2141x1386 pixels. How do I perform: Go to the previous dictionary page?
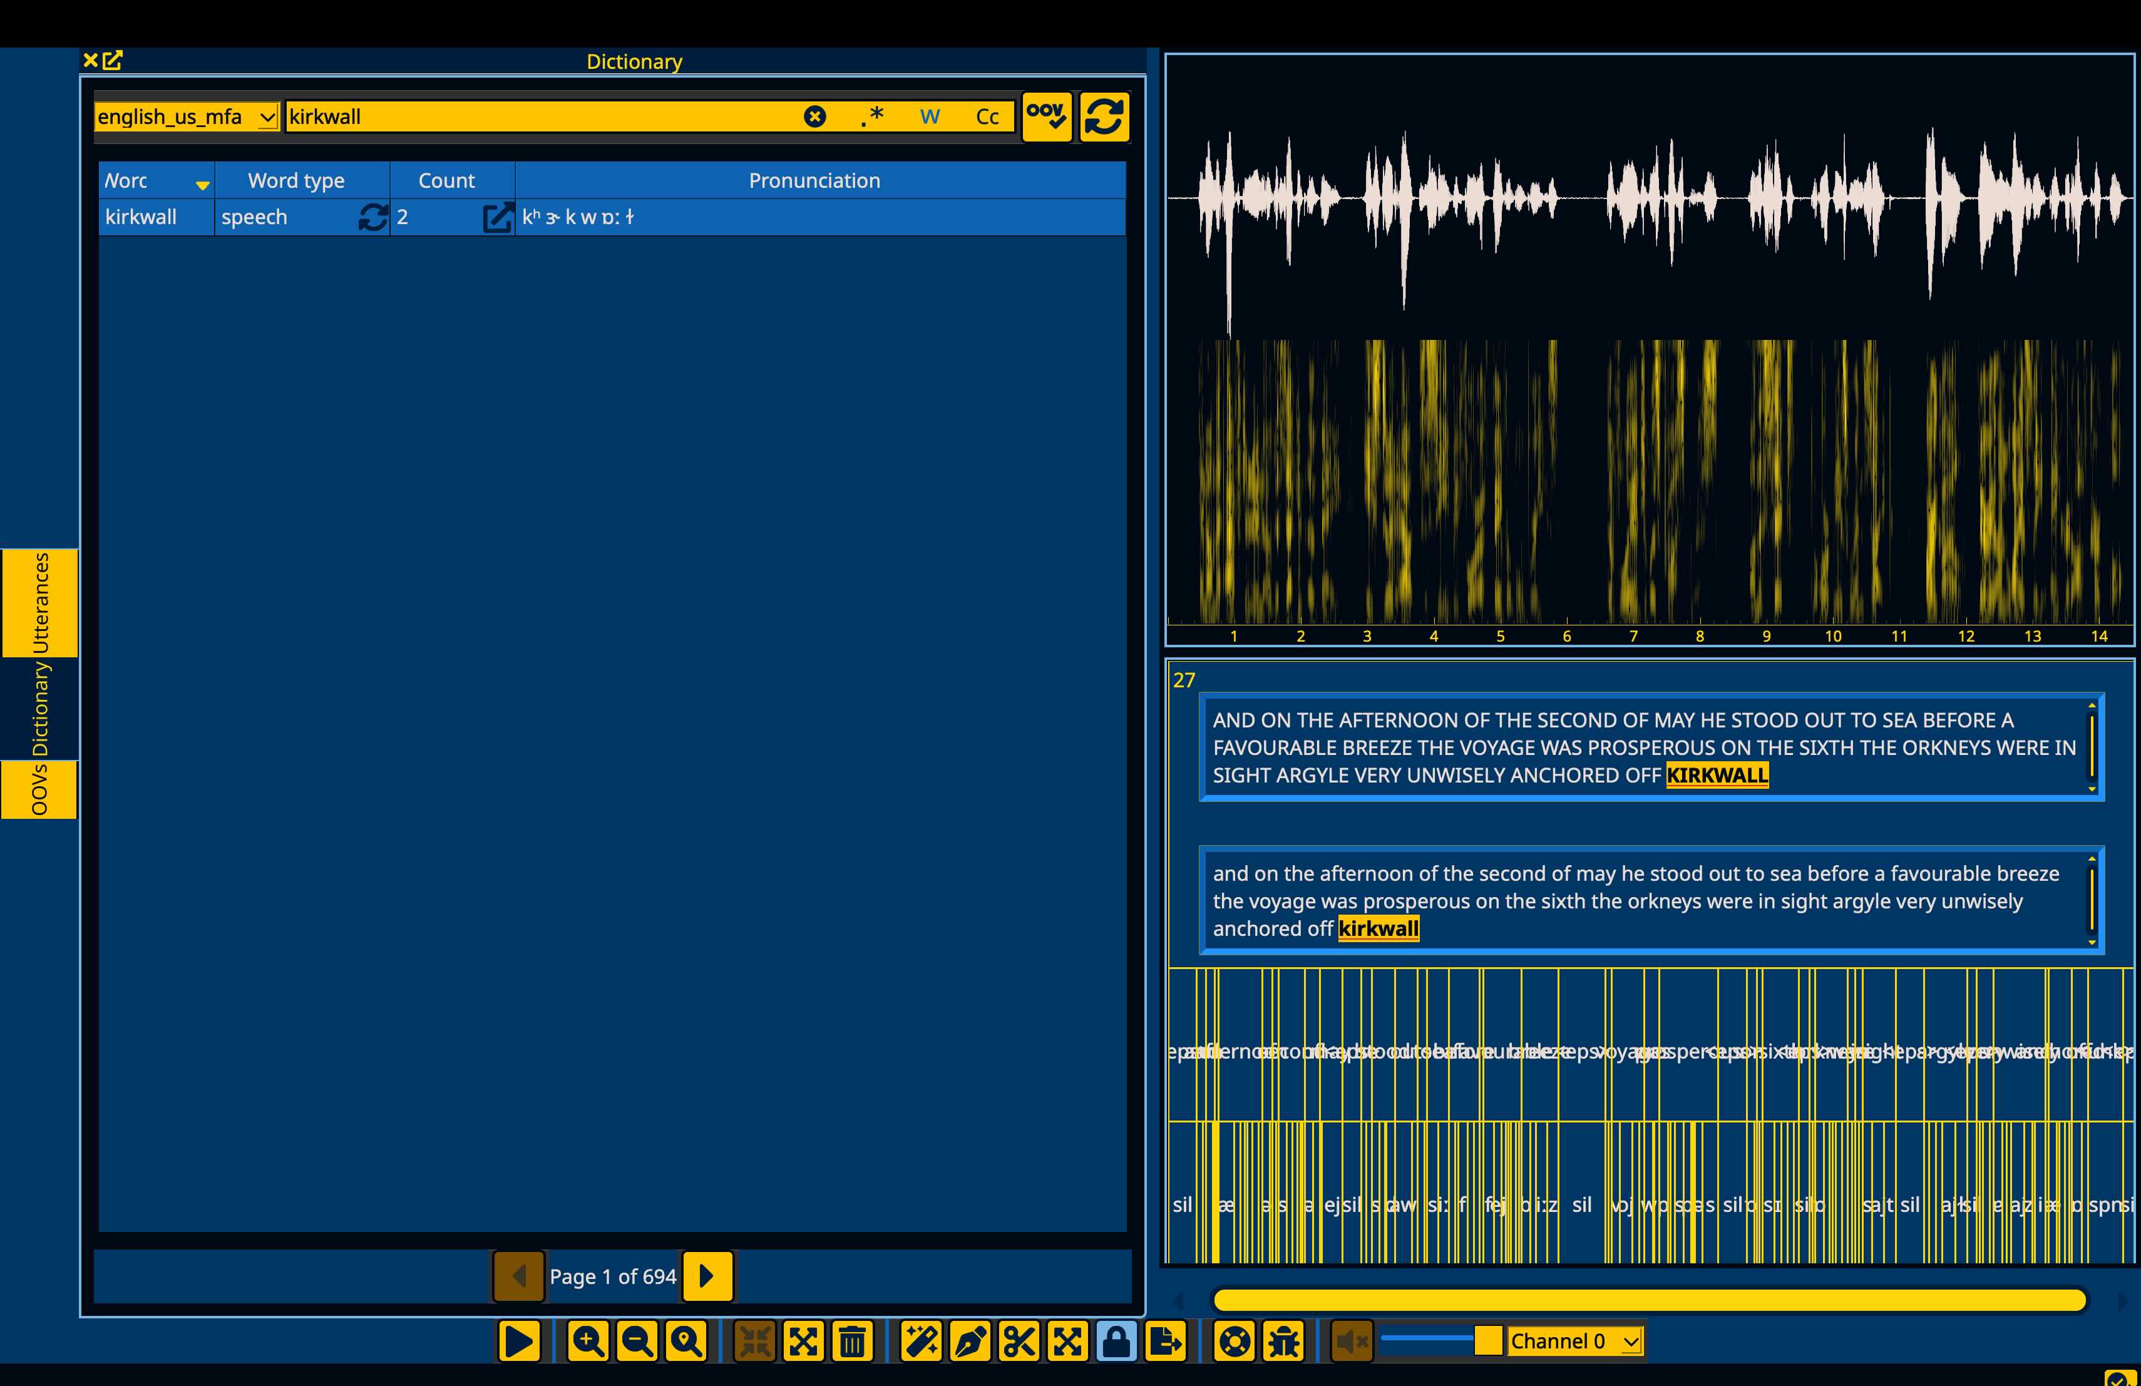click(519, 1275)
